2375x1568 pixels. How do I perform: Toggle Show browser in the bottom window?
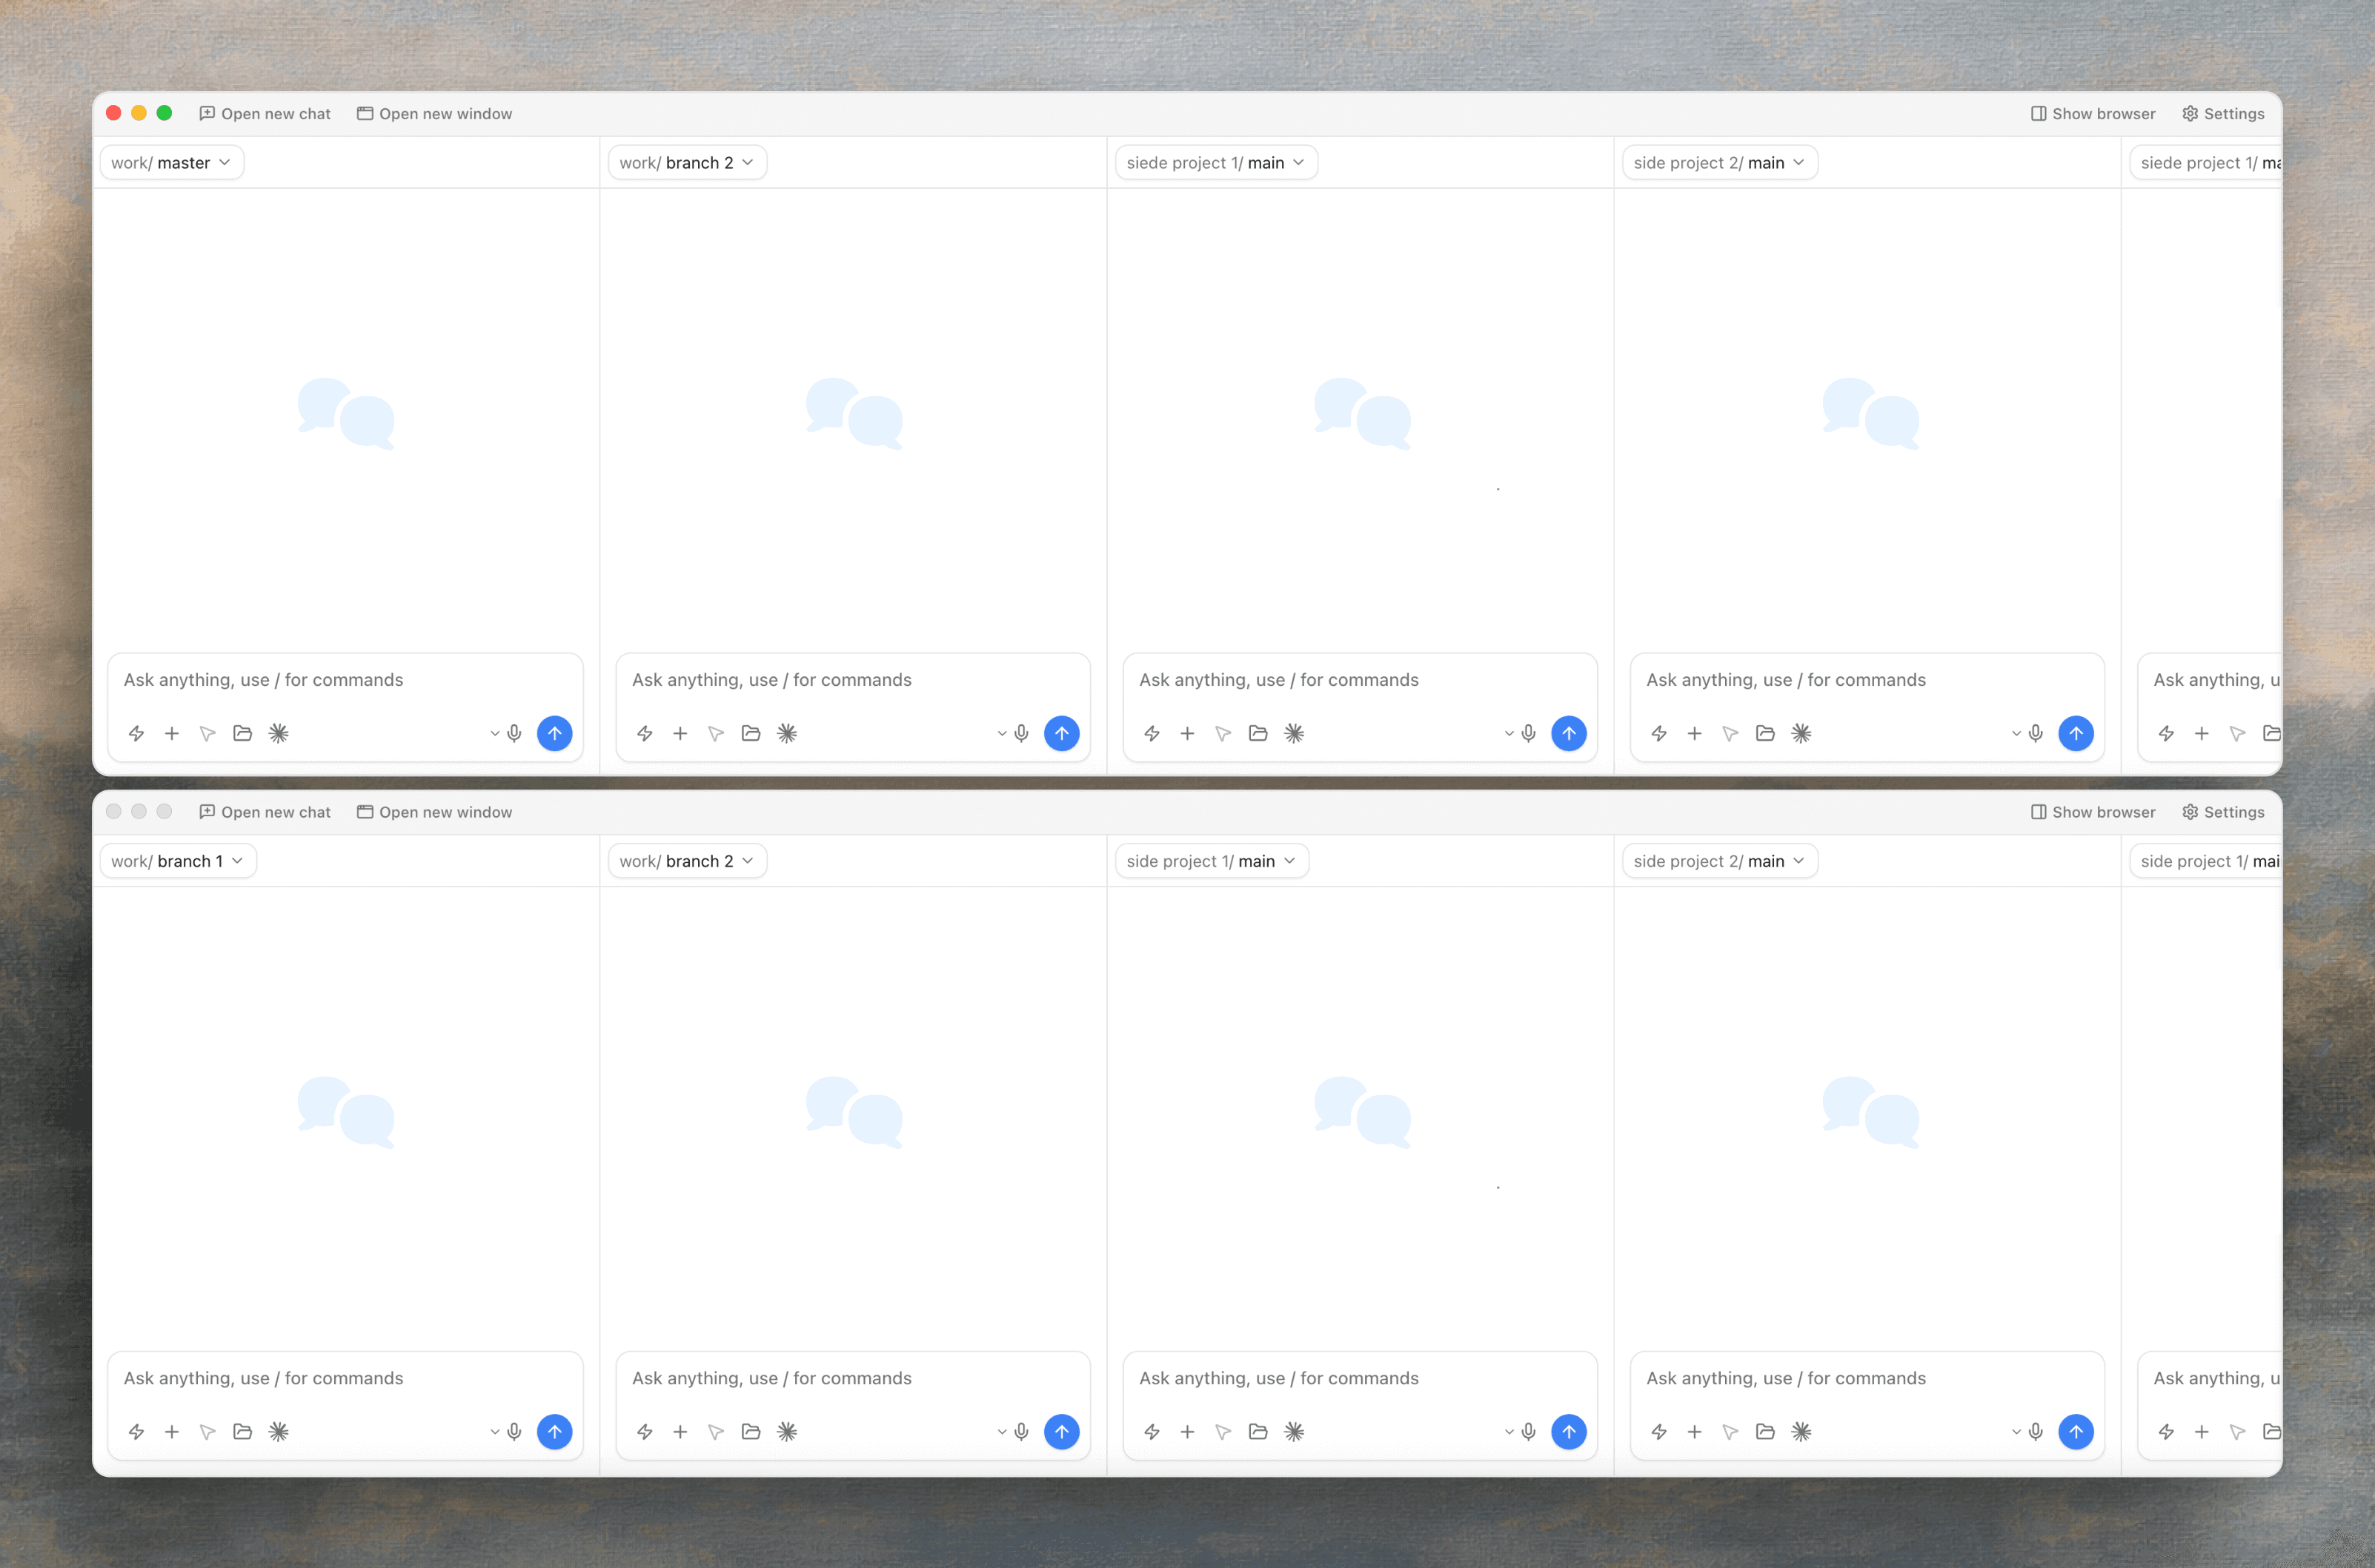tap(2094, 811)
